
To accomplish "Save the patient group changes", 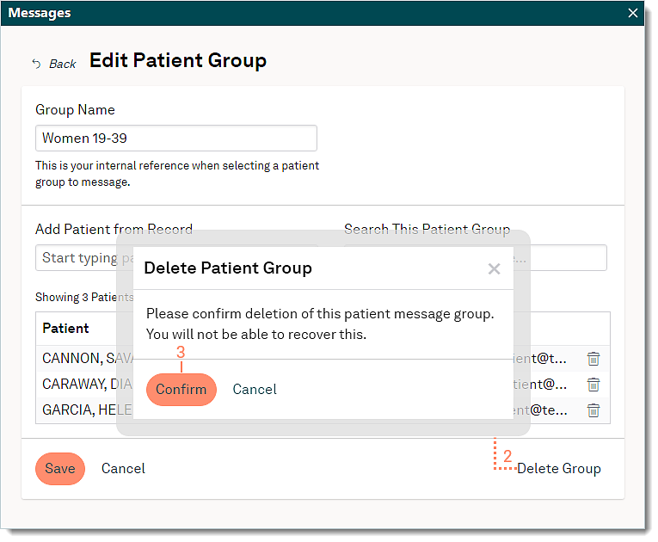I will [60, 469].
